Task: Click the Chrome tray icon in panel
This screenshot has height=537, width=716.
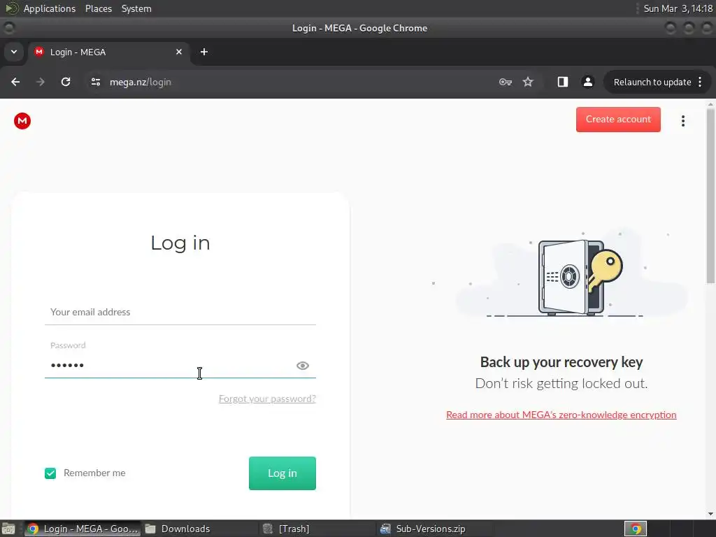Action: [x=636, y=529]
